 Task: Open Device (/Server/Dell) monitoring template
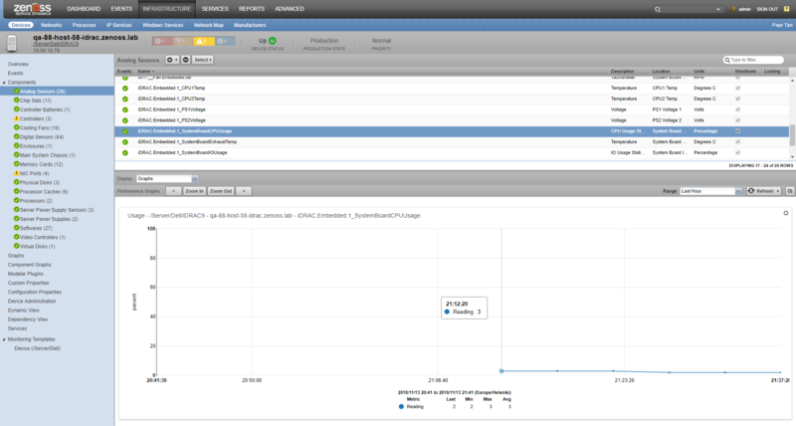[x=38, y=348]
